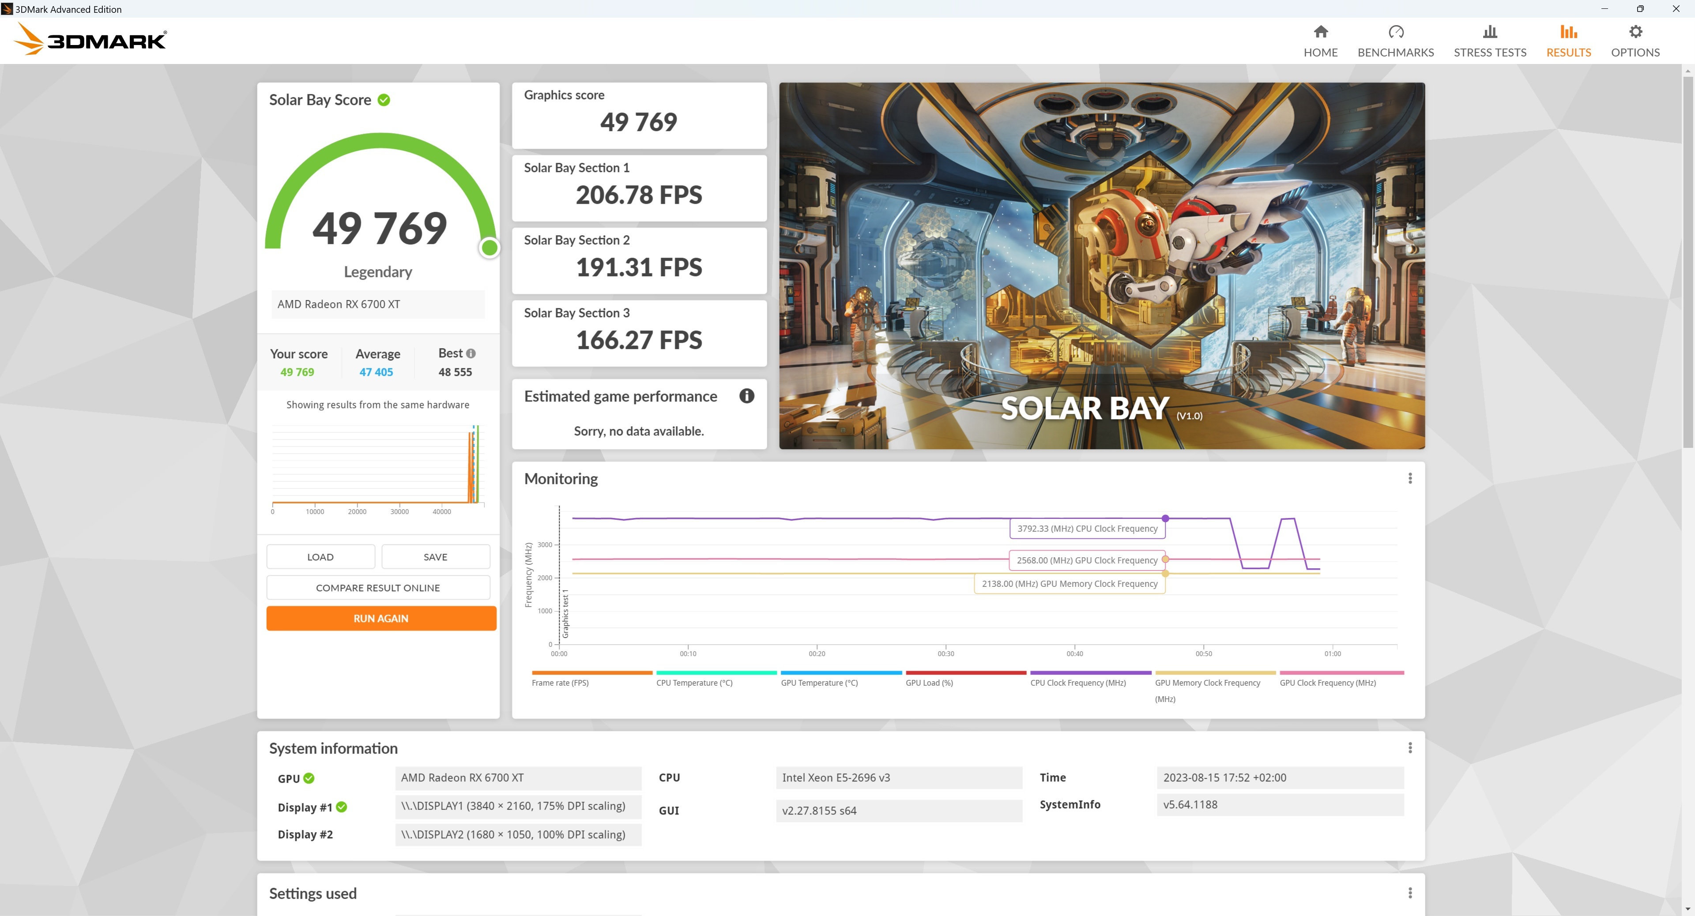1695x916 pixels.
Task: Click GPU Clock Frequency color legend bar
Action: [1341, 673]
